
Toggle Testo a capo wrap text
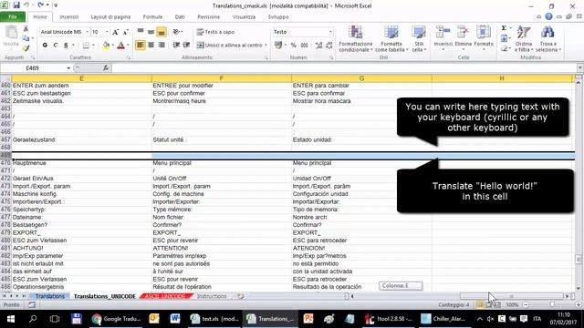216,32
